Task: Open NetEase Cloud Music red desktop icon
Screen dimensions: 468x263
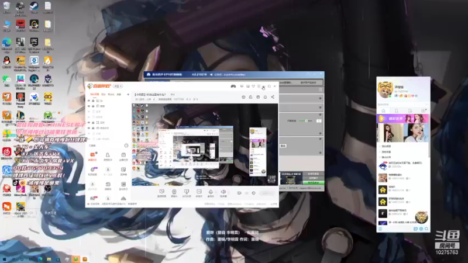Action: 6,153
